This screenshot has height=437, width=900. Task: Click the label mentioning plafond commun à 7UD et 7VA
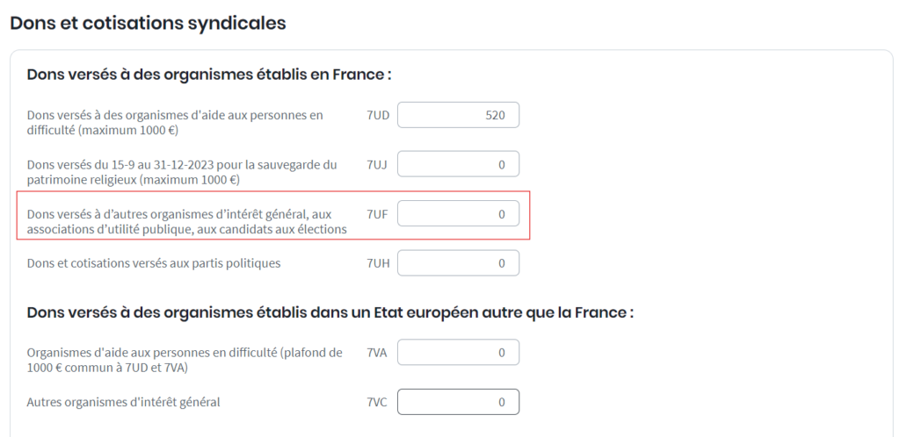[x=185, y=361]
